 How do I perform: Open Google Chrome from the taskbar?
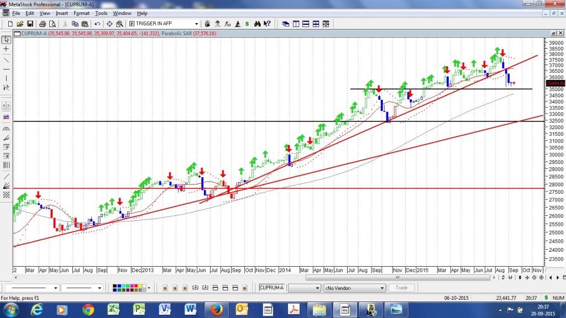coord(88,310)
